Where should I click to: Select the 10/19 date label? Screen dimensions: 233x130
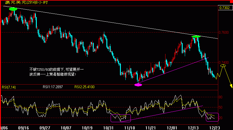coord(87,128)
